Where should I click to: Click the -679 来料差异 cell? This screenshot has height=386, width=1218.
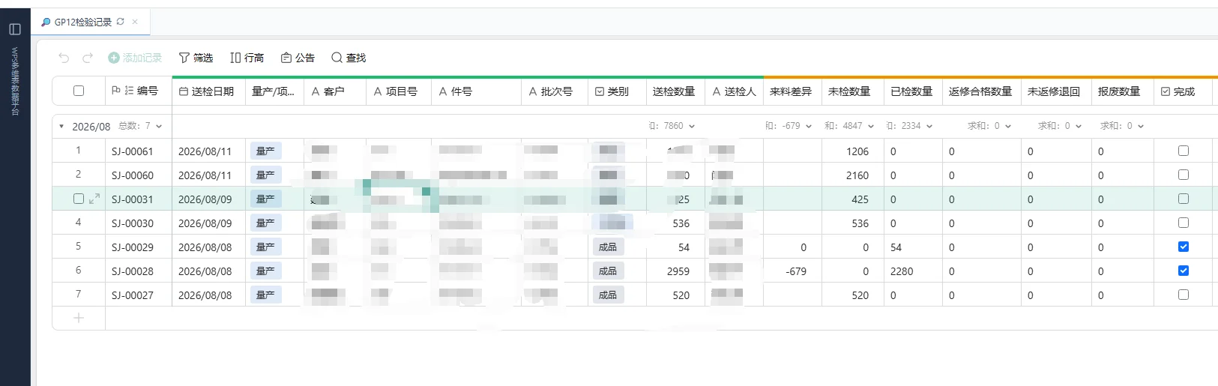tap(793, 271)
